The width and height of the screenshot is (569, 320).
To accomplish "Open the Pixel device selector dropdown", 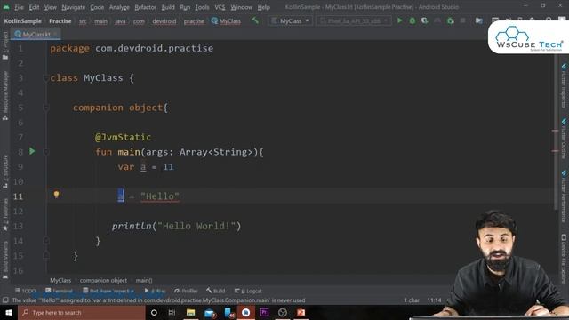I will [354, 20].
